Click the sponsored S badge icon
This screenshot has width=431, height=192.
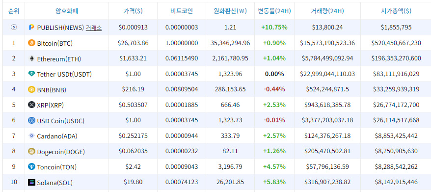pos(14,27)
